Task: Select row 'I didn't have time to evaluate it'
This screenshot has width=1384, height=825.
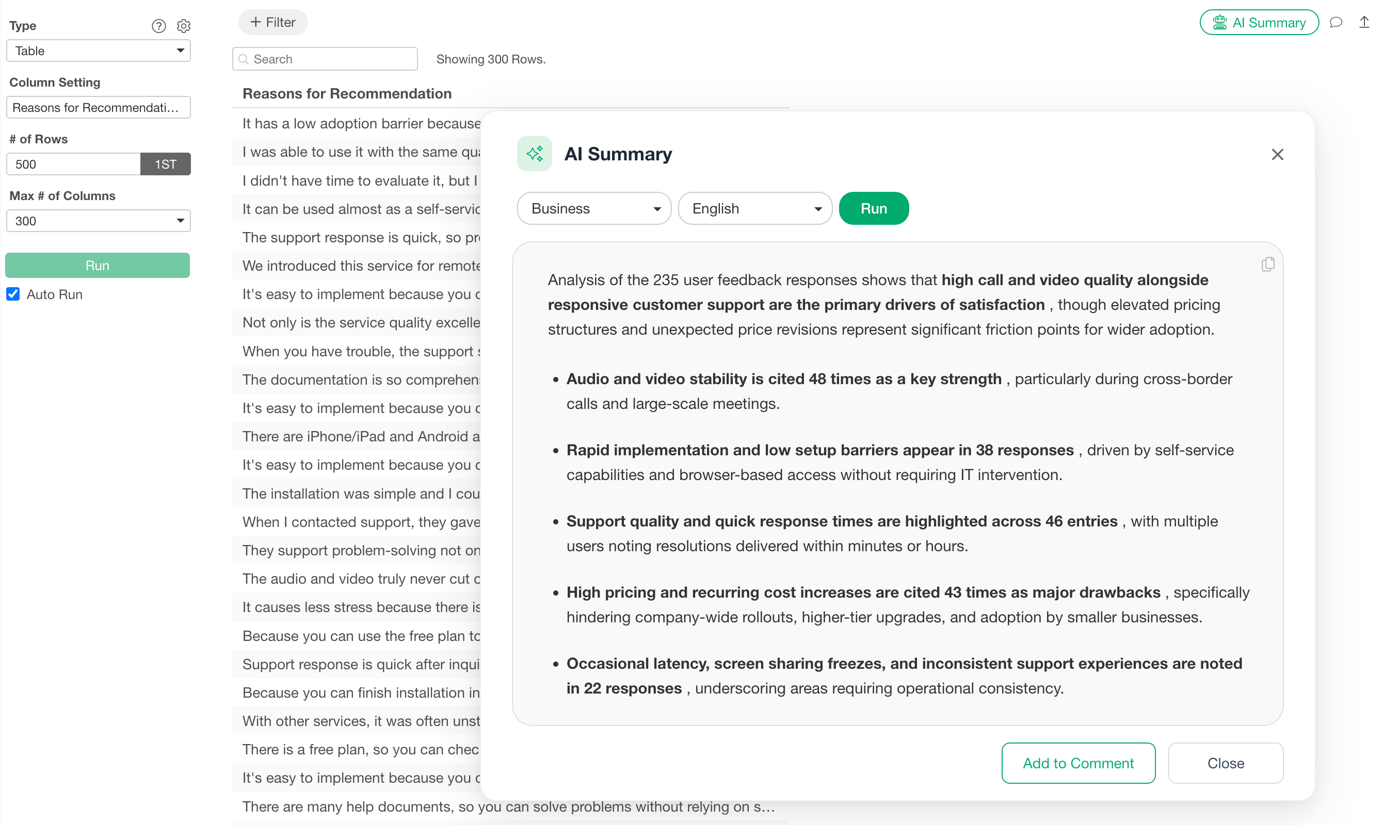Action: 357,180
